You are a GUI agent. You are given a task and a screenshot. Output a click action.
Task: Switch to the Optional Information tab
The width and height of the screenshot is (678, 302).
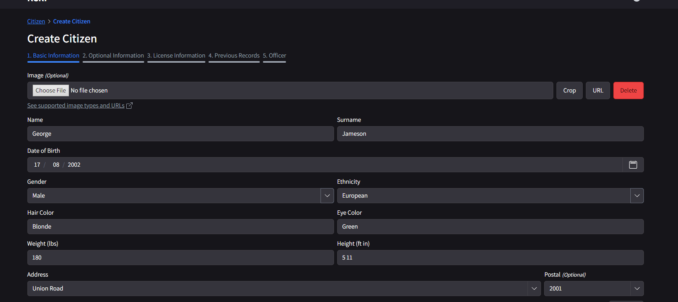tap(113, 56)
